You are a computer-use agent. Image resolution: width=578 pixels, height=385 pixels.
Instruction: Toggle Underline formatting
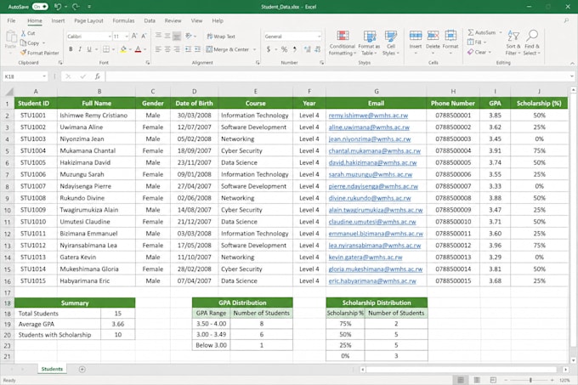(x=89, y=49)
